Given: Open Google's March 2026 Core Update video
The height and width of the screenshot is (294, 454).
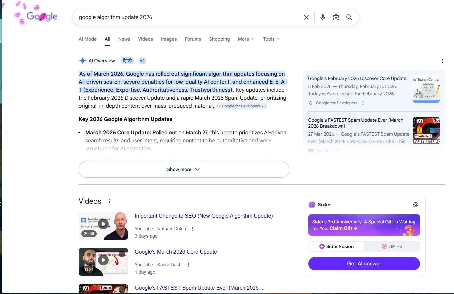Looking at the screenshot, I should (176, 252).
